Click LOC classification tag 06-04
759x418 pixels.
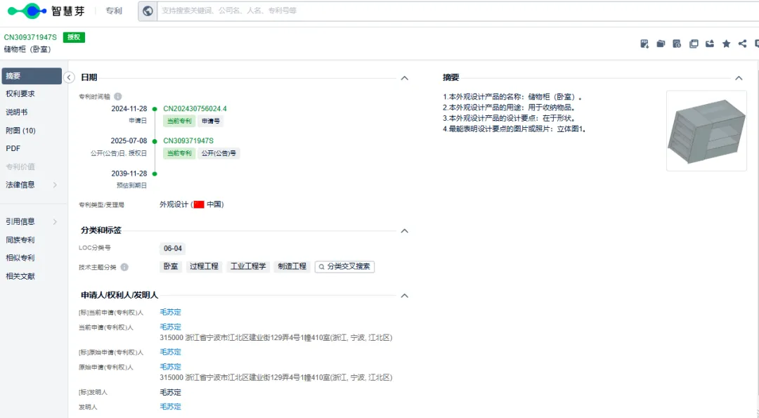pos(173,248)
